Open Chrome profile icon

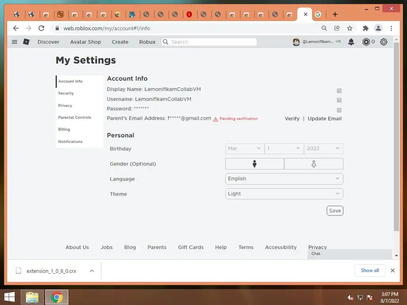click(x=378, y=28)
